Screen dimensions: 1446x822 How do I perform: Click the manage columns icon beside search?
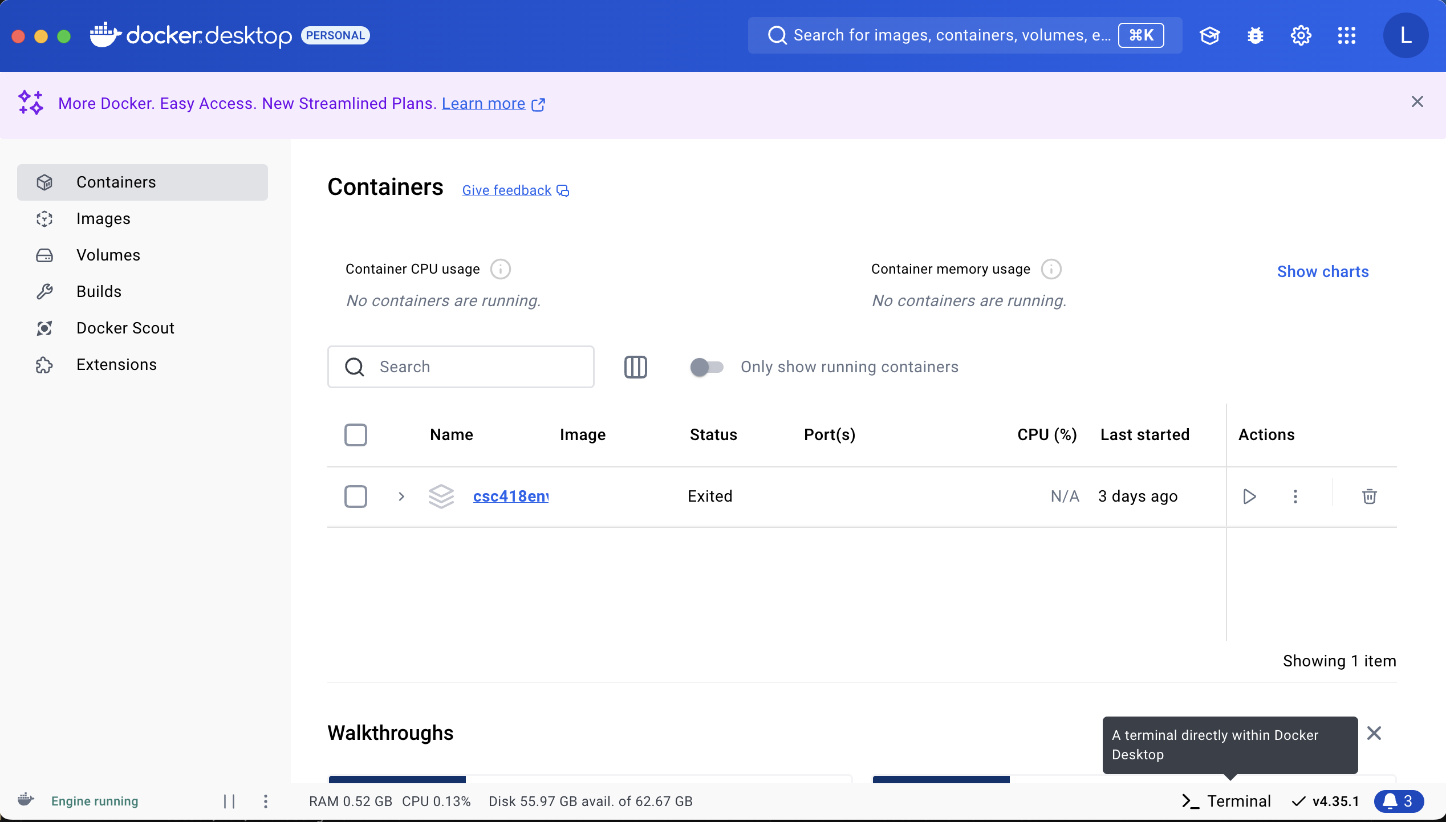[635, 367]
